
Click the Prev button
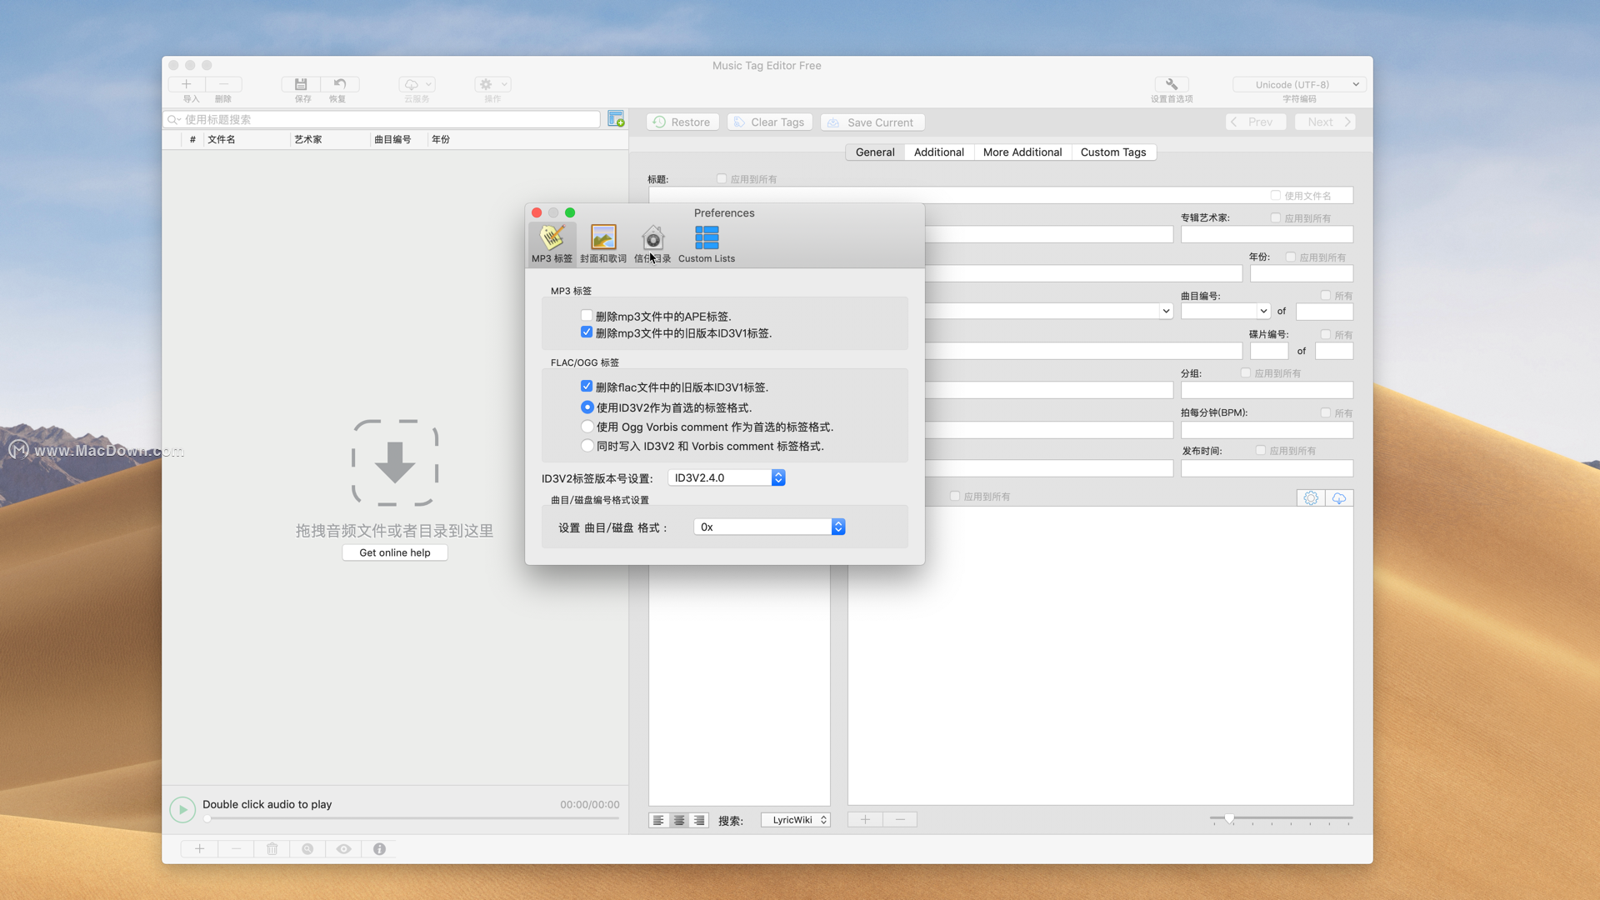(1256, 122)
